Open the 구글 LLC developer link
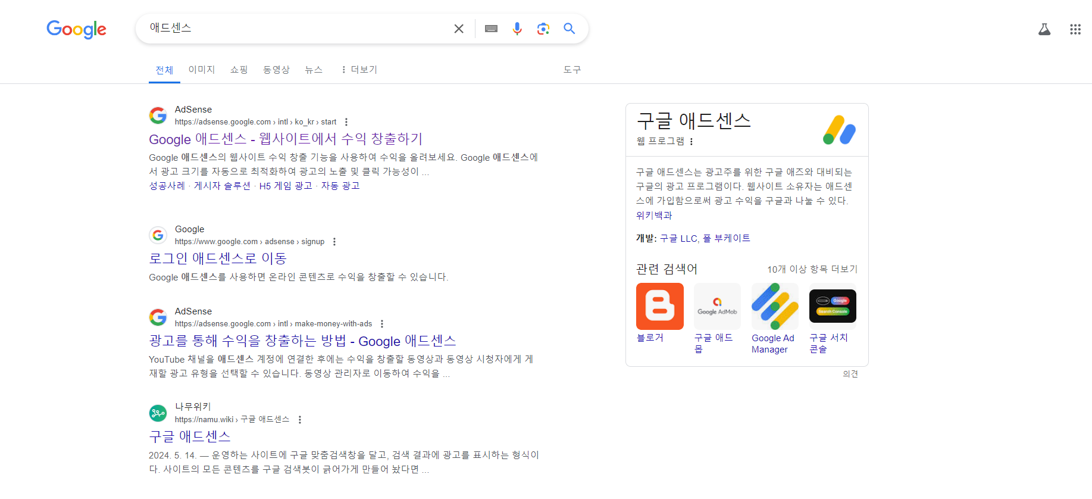 click(678, 238)
